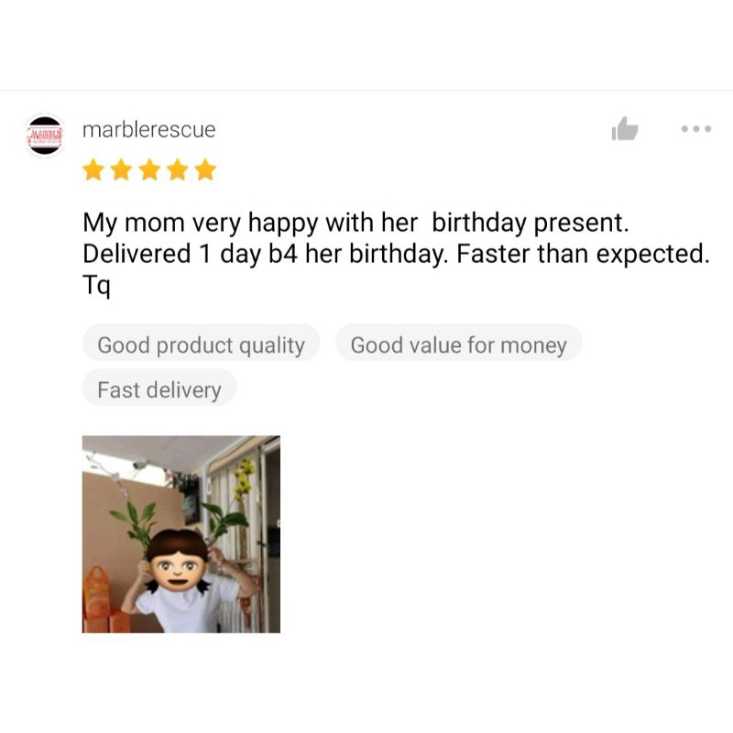Select the first rating star

click(x=93, y=170)
